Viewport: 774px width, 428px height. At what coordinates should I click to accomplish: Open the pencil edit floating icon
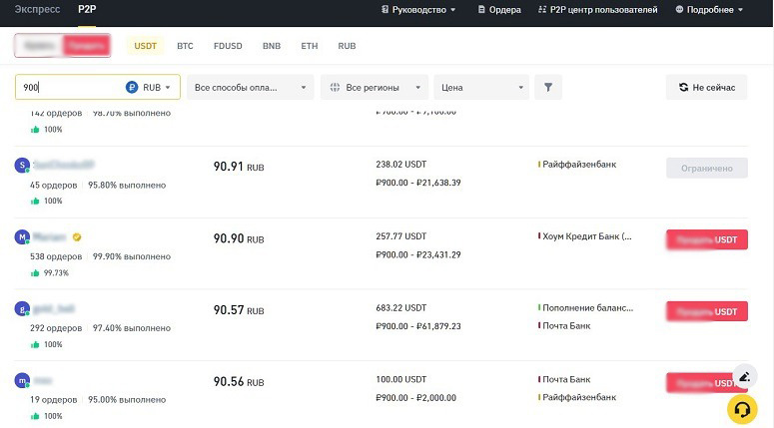[x=745, y=377]
